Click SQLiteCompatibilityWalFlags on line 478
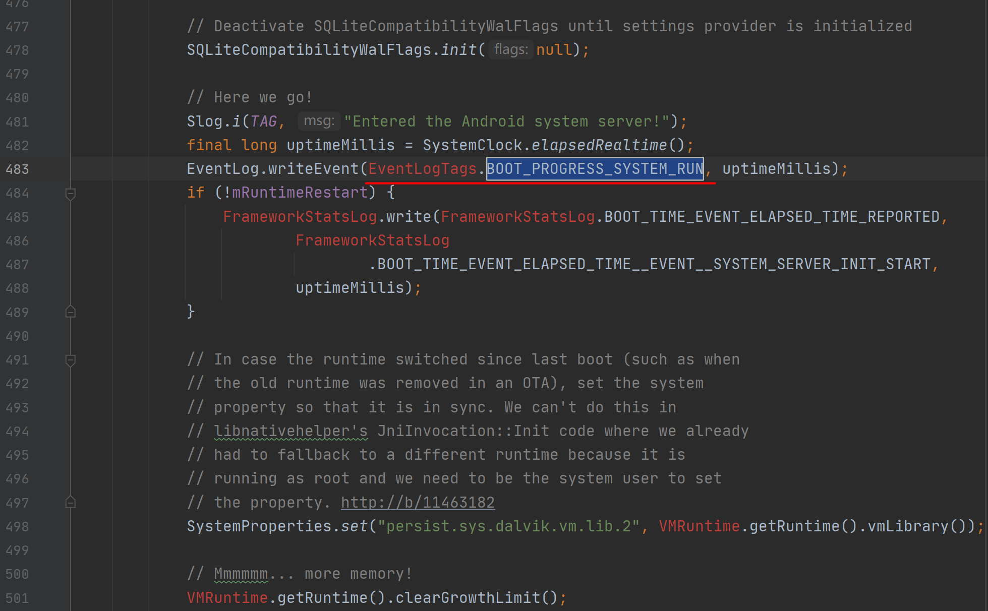This screenshot has width=988, height=611. tap(309, 50)
